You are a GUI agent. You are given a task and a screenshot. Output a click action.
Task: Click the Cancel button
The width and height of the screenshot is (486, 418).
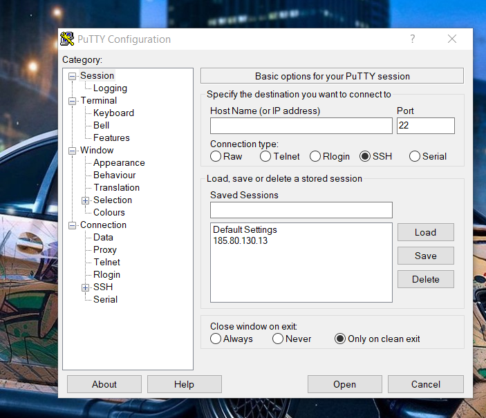pos(426,384)
